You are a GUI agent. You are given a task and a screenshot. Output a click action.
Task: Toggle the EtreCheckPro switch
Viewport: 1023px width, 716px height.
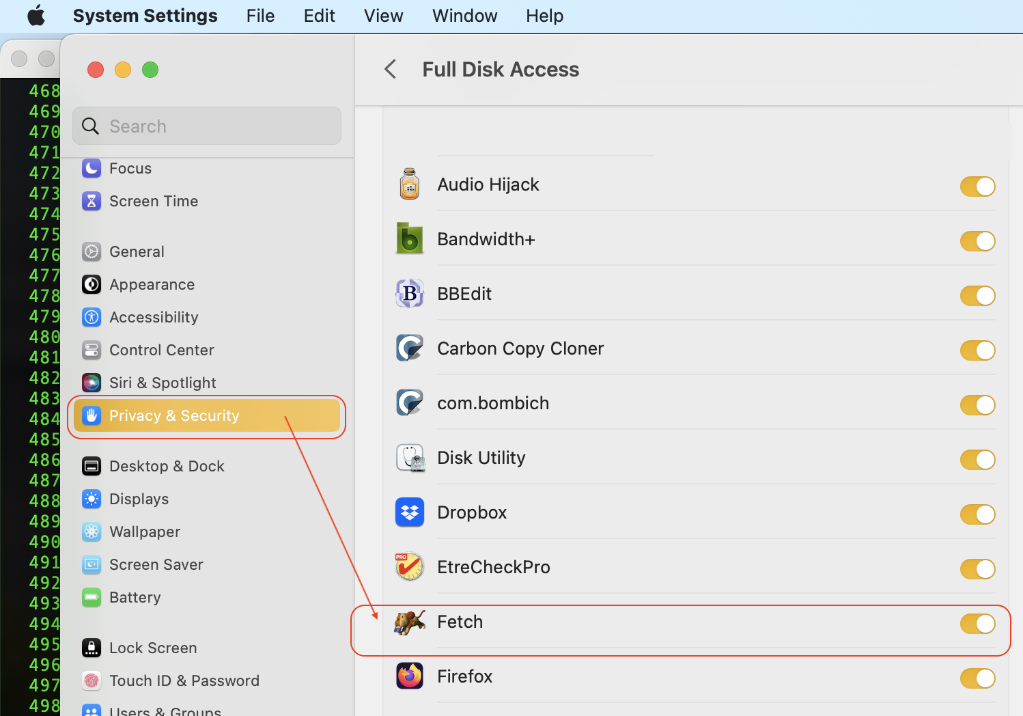tap(978, 569)
